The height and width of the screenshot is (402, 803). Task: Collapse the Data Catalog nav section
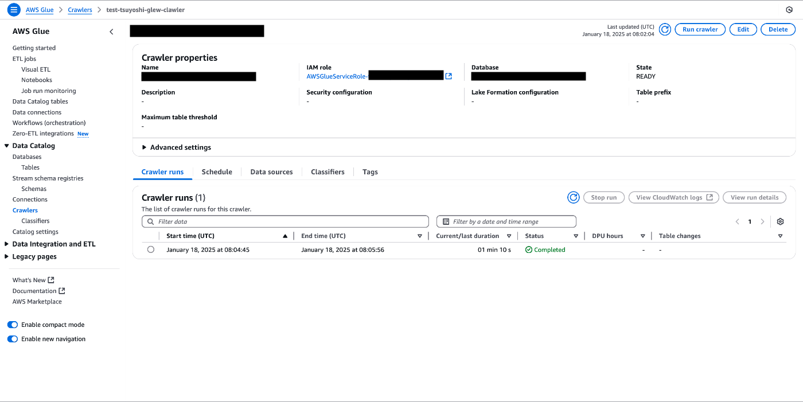[6, 146]
